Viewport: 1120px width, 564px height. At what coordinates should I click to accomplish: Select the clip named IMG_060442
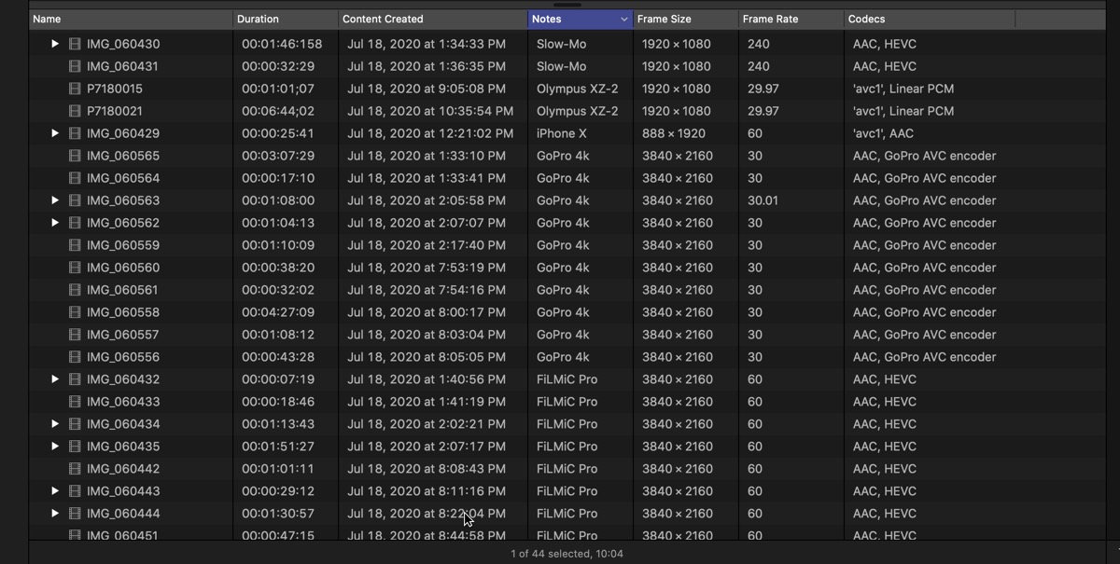pyautogui.click(x=122, y=469)
